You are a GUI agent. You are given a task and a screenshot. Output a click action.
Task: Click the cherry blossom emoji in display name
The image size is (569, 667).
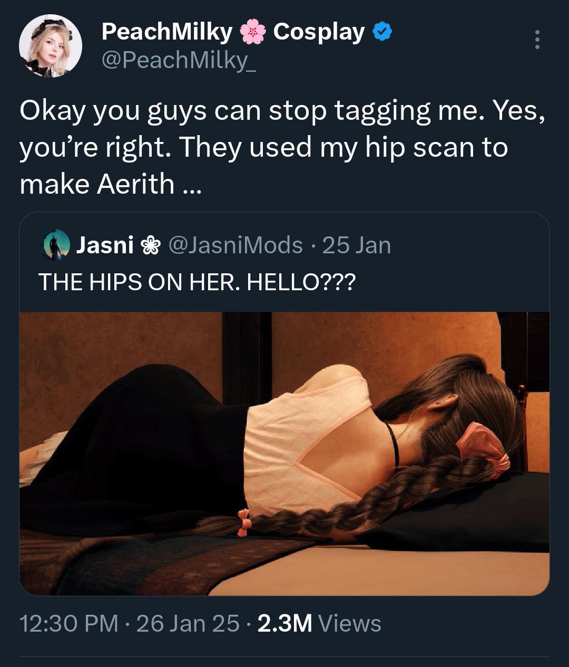(253, 33)
